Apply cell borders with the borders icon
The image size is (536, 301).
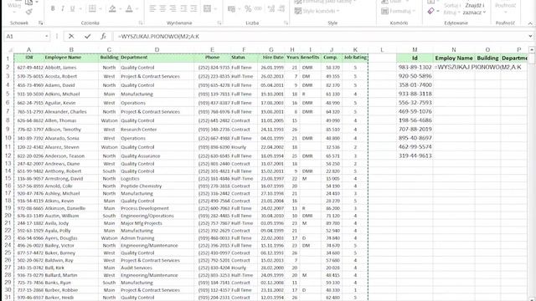point(92,9)
